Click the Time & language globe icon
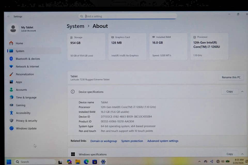The image size is (248, 165). pos(11,97)
